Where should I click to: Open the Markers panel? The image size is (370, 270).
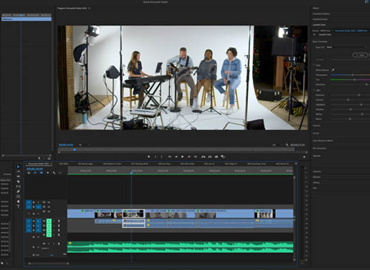click(316, 177)
